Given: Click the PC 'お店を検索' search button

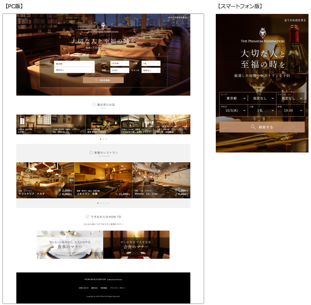Looking at the screenshot, I should [103, 80].
